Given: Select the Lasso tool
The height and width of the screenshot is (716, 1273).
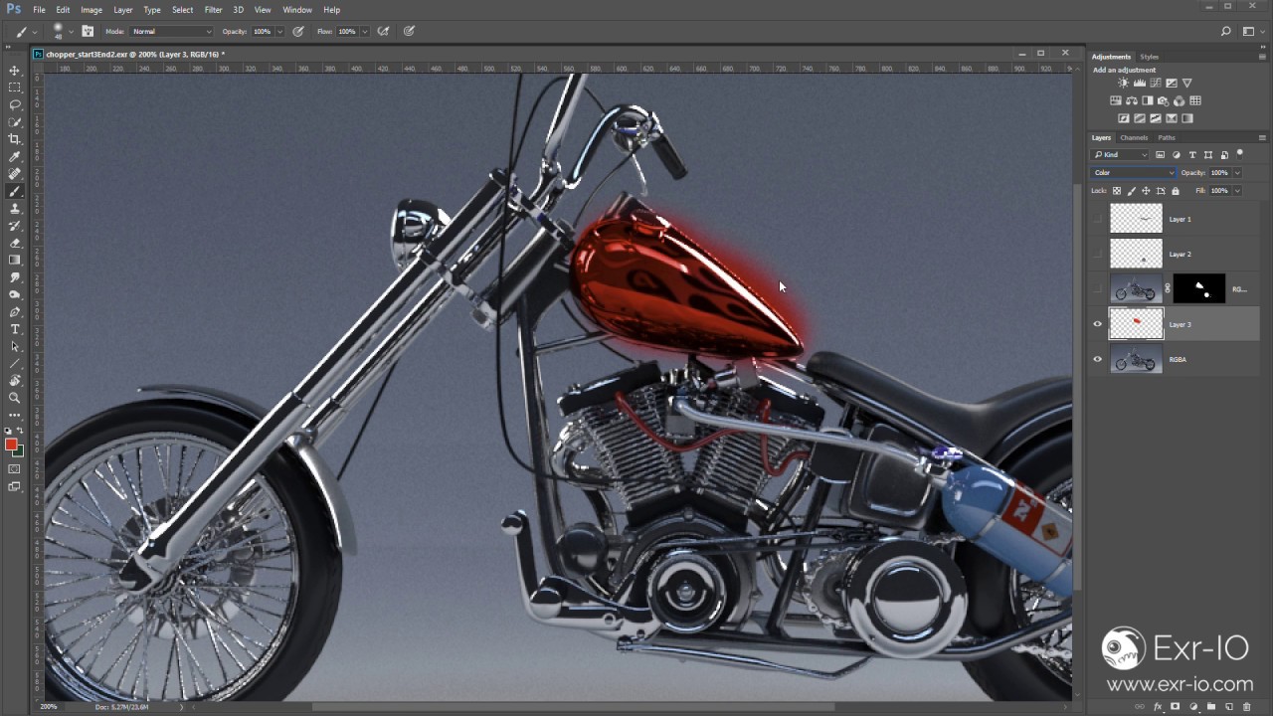Looking at the screenshot, I should (14, 104).
